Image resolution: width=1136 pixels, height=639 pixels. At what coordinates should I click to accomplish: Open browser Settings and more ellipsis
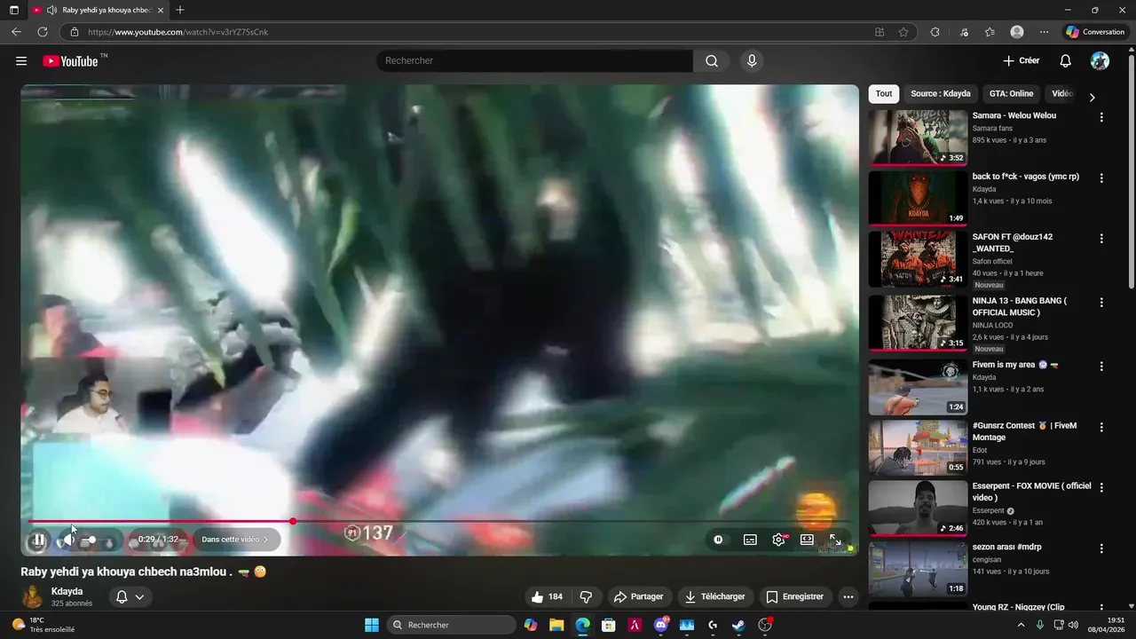click(1044, 32)
